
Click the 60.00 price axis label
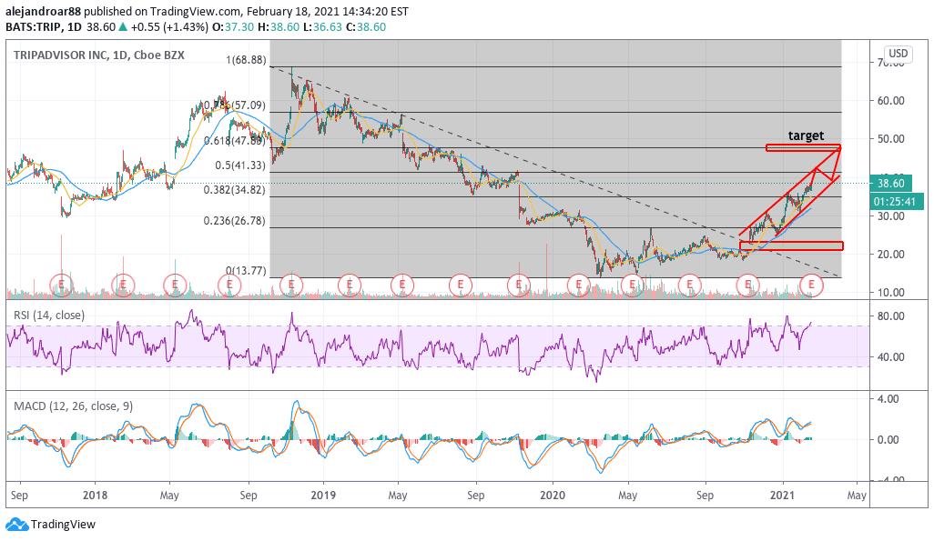[890, 101]
